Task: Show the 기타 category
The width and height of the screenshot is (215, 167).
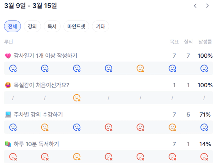Action: (100, 26)
